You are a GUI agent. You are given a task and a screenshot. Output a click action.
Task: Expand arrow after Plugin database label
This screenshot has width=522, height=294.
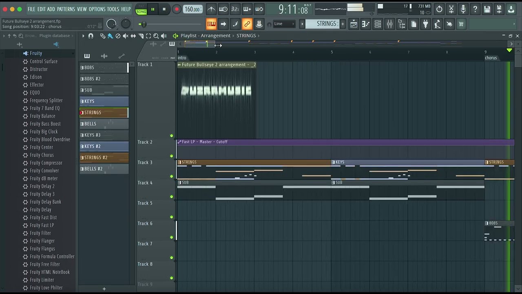pos(73,36)
